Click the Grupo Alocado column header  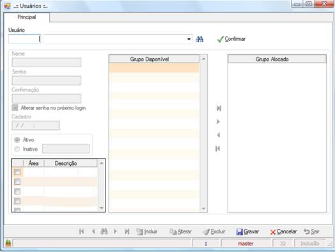click(277, 59)
